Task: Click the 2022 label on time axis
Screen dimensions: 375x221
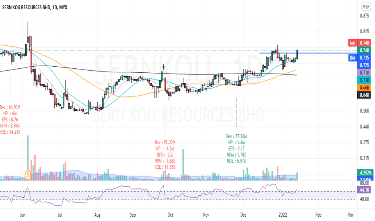Action: click(283, 215)
